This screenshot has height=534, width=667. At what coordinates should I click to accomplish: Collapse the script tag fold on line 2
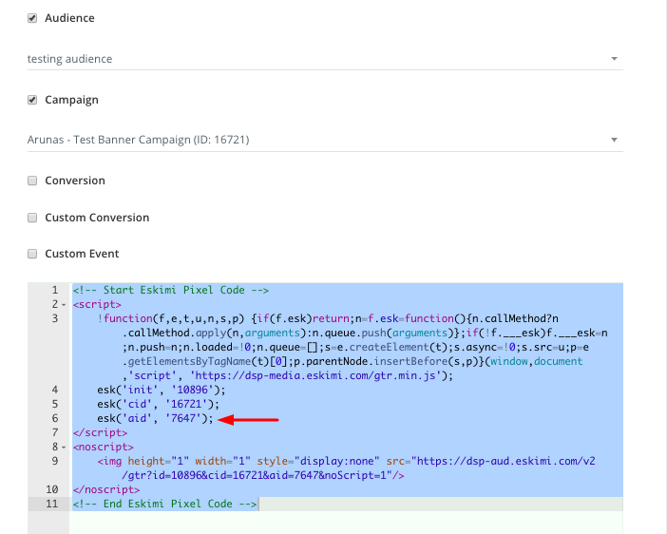point(64,305)
